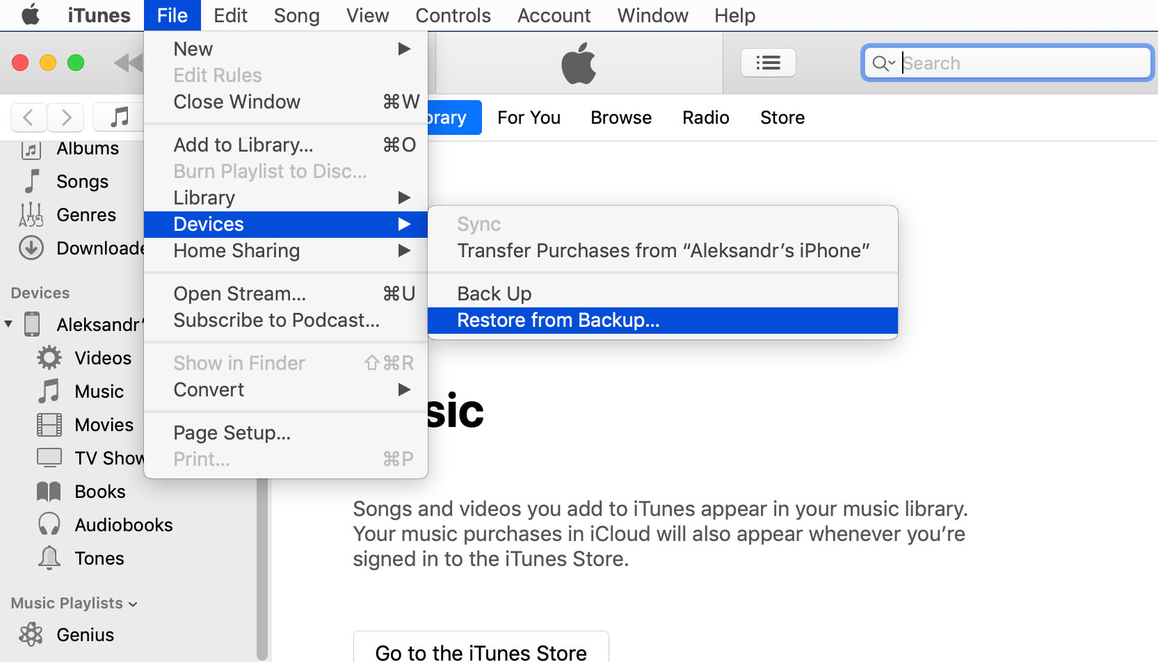The width and height of the screenshot is (1158, 662).
Task: Open Genius atom icon playlist
Action: (x=31, y=634)
